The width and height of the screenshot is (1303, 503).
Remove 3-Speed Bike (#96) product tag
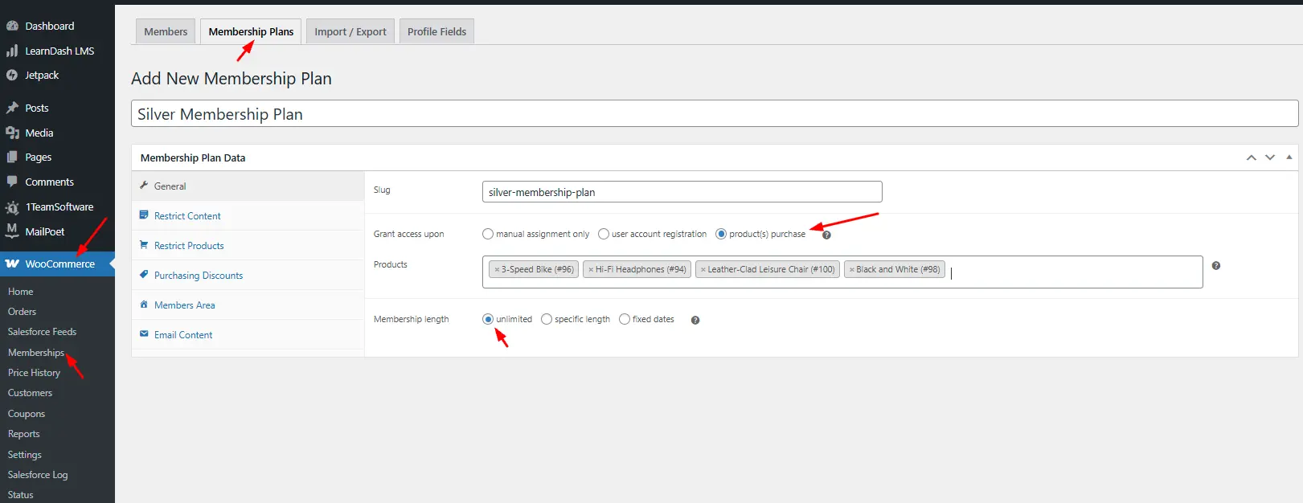pos(497,270)
